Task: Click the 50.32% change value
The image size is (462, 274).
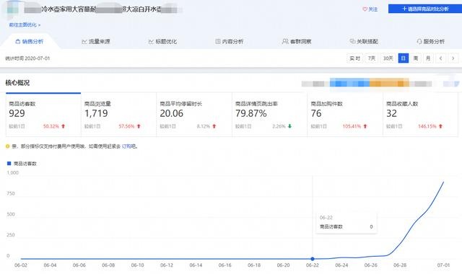Action: coord(51,126)
